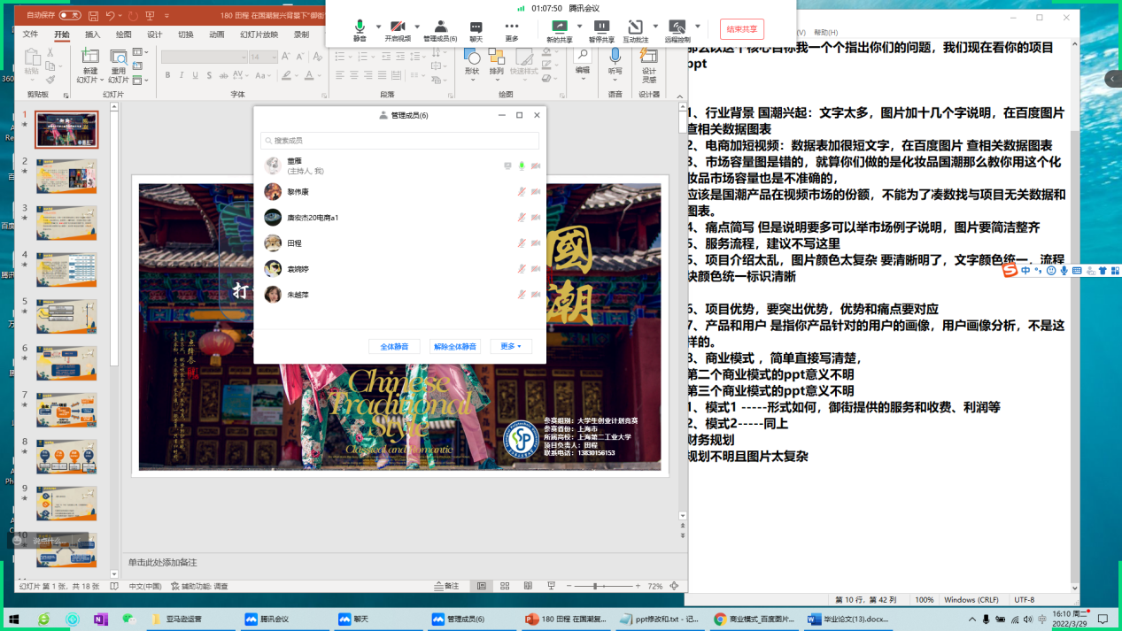Viewport: 1122px width, 631px height.
Task: Click the 开启视频 camera icon
Action: (398, 27)
